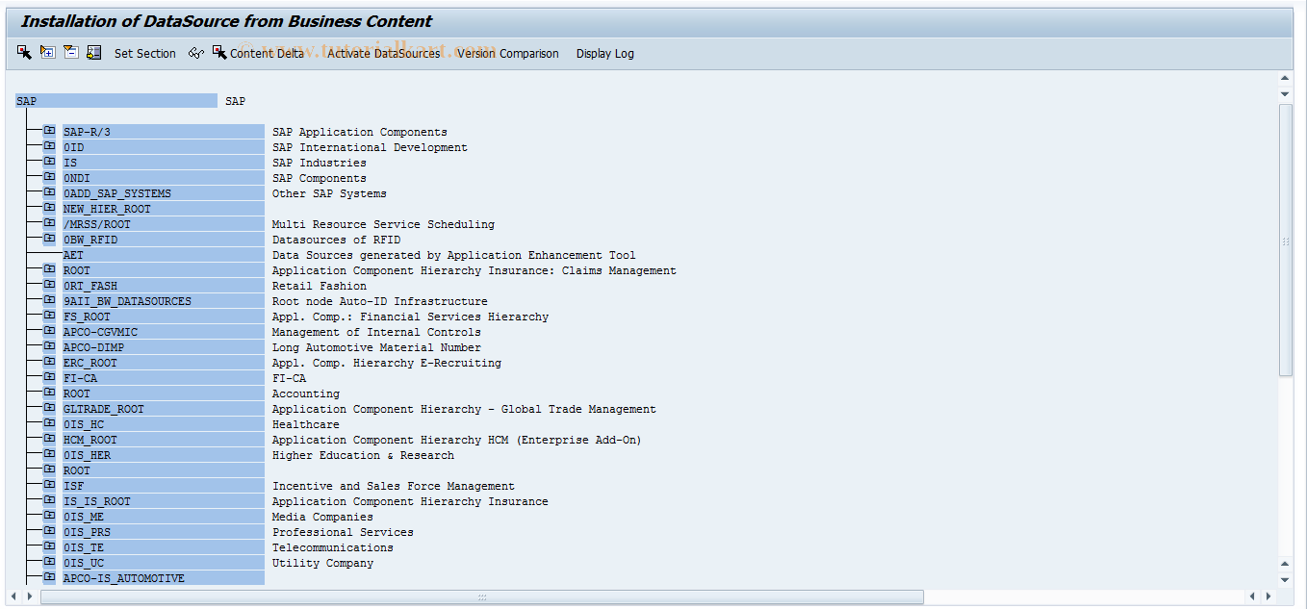Click 'Long Automotive Material Number' text
The height and width of the screenshot is (609, 1307).
(376, 347)
